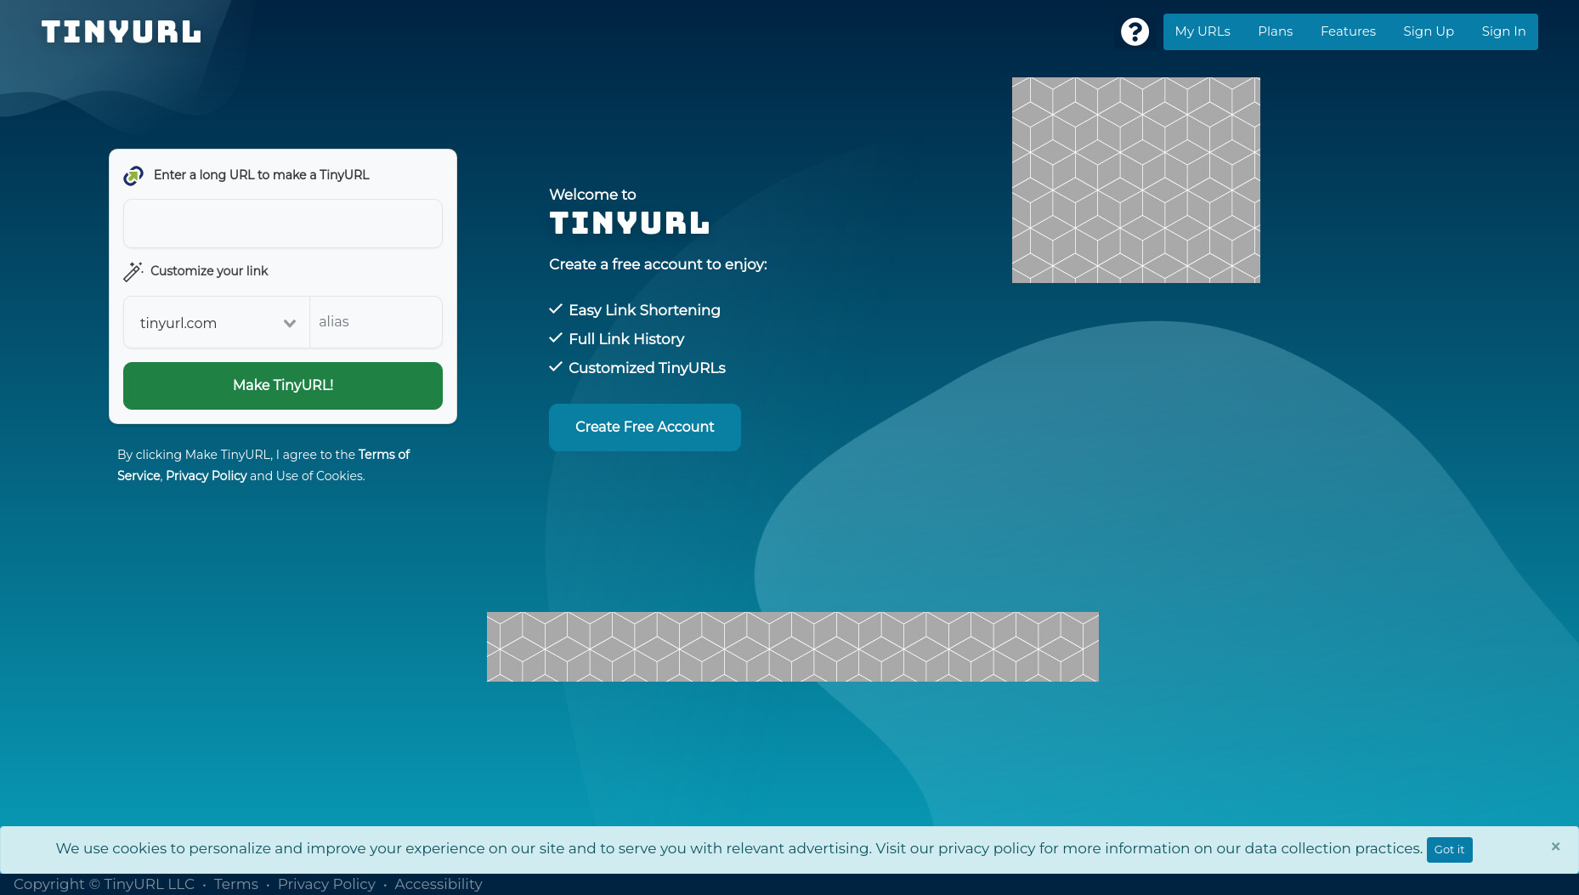Focus the long URL input field

(283, 224)
